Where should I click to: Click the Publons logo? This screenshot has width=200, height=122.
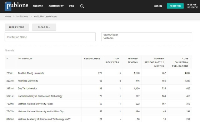click(x=16, y=6)
